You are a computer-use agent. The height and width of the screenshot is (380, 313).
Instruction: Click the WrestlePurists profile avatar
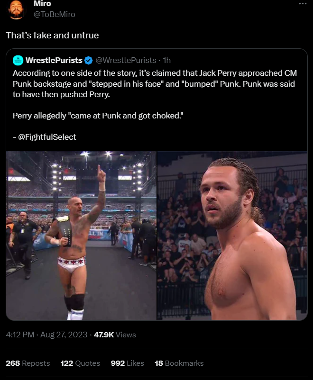click(x=18, y=60)
